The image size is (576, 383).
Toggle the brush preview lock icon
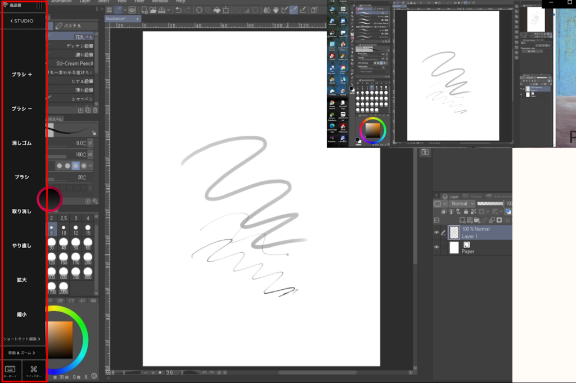pos(94,133)
